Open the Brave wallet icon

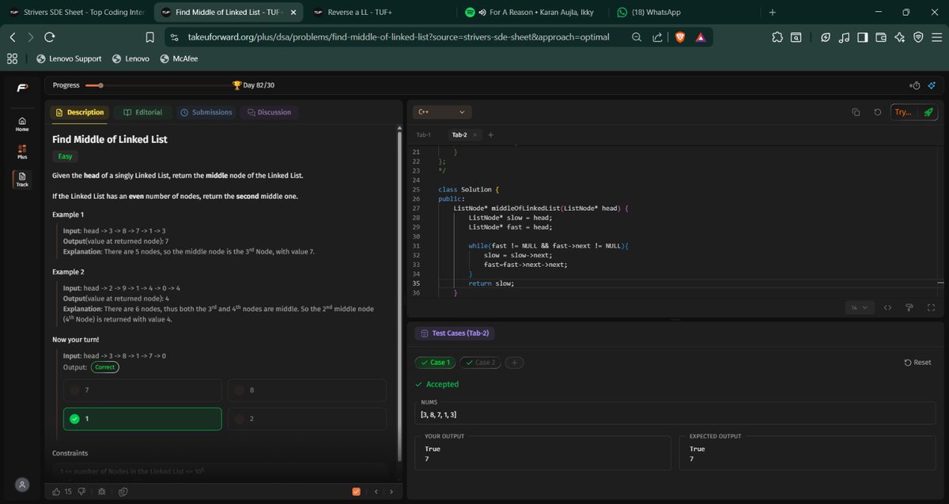pos(880,37)
